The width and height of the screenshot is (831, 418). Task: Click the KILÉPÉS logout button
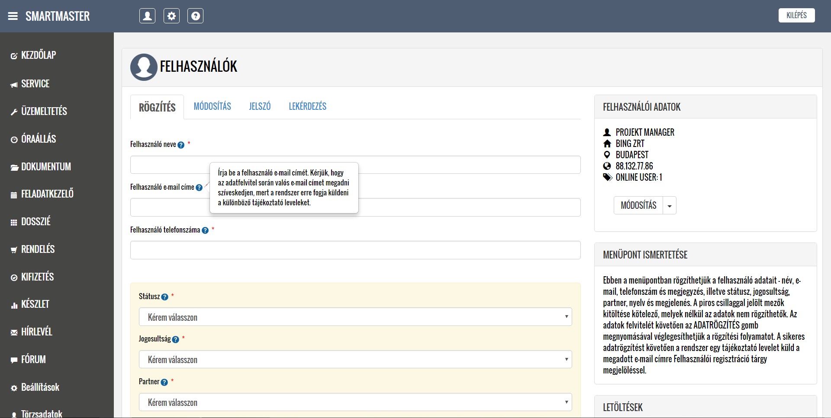796,16
